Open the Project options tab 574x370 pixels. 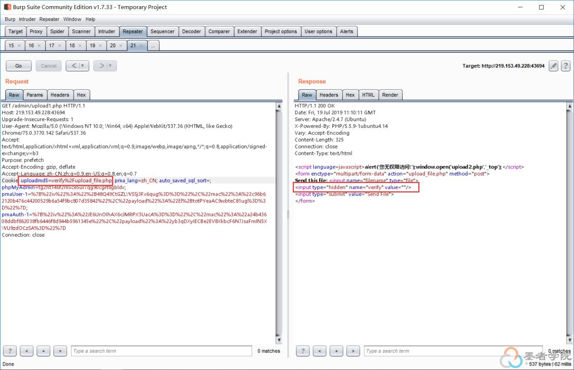click(x=281, y=32)
